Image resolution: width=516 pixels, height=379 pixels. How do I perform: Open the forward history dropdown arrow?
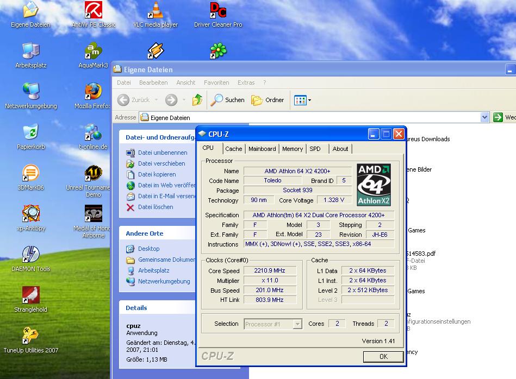184,99
